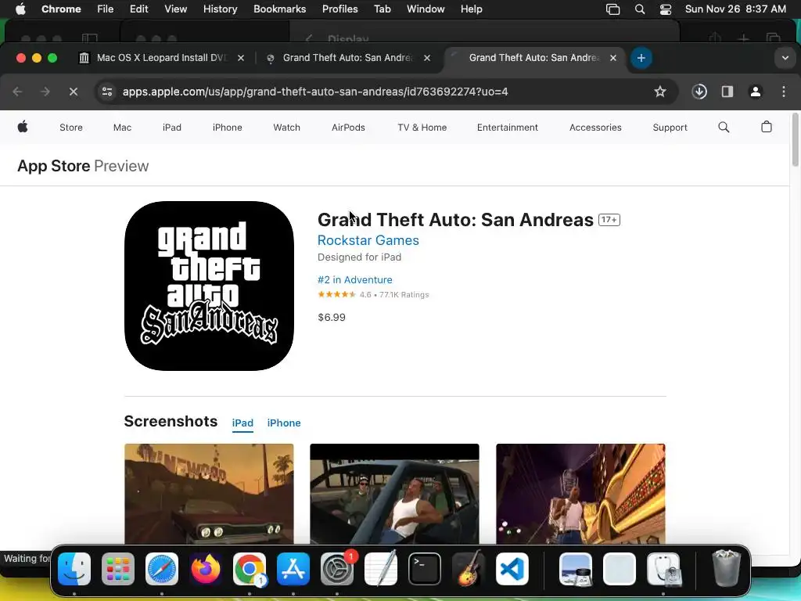
Task: Open Visual Studio Code from the dock
Action: (x=512, y=569)
